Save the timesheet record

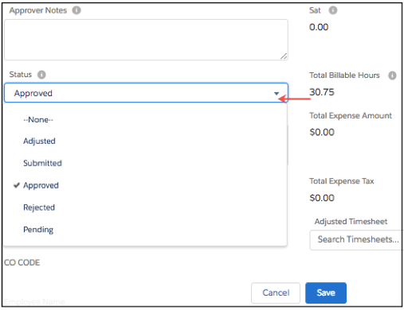326,293
